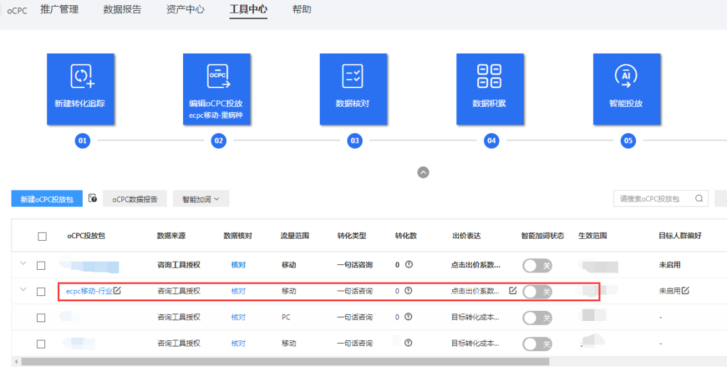The height and width of the screenshot is (372, 727).
Task: Click the oCPC投放包 column header
Action: point(85,236)
